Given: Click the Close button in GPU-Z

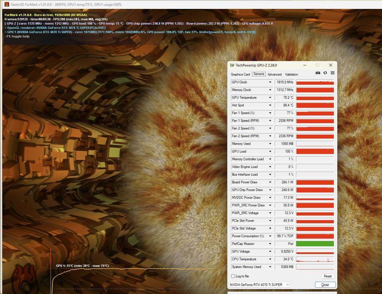Looking at the screenshot, I should 325,285.
